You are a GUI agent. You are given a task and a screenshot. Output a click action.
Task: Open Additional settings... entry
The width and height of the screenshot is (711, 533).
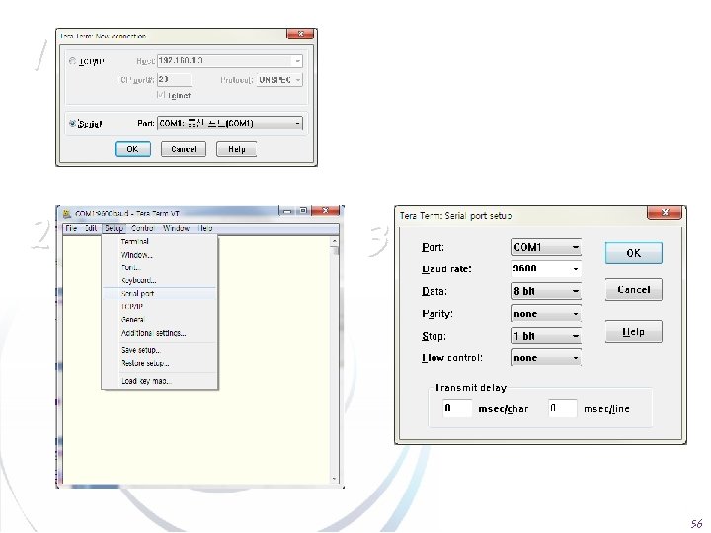point(160,333)
